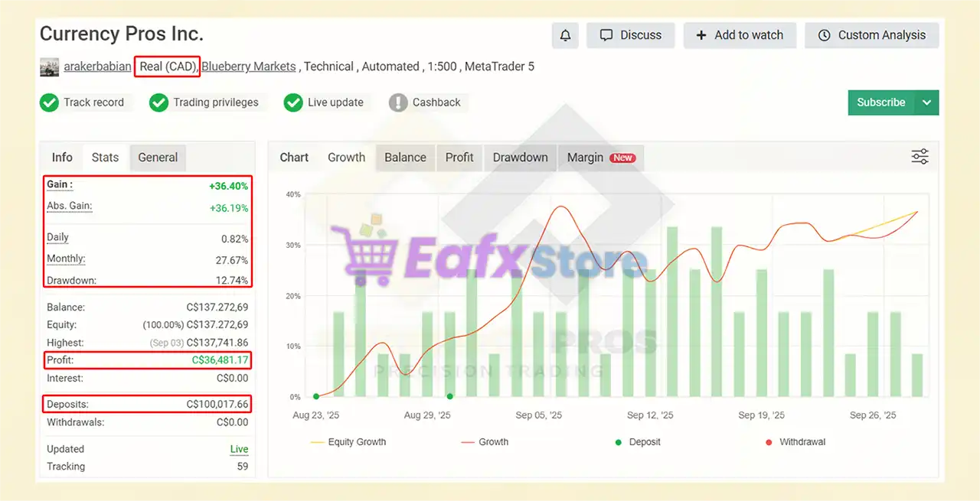
Task: Click the Equity amount with (100.00%)
Action: (196, 325)
